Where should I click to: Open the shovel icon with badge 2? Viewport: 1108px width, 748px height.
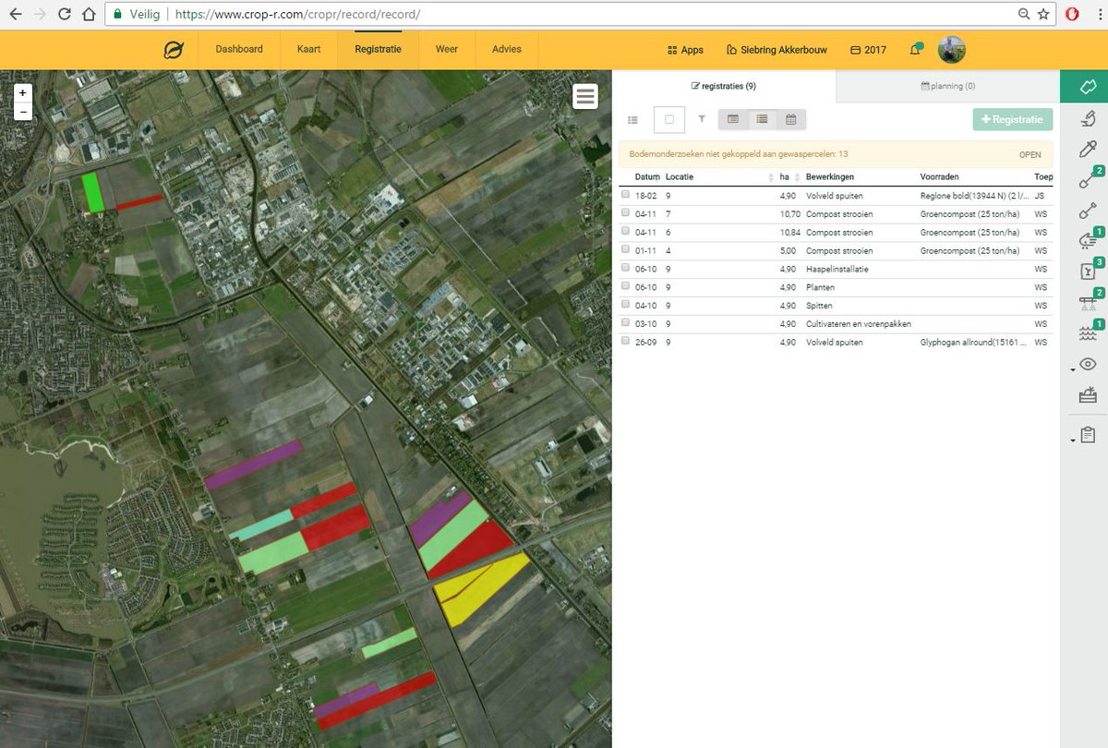(x=1088, y=180)
